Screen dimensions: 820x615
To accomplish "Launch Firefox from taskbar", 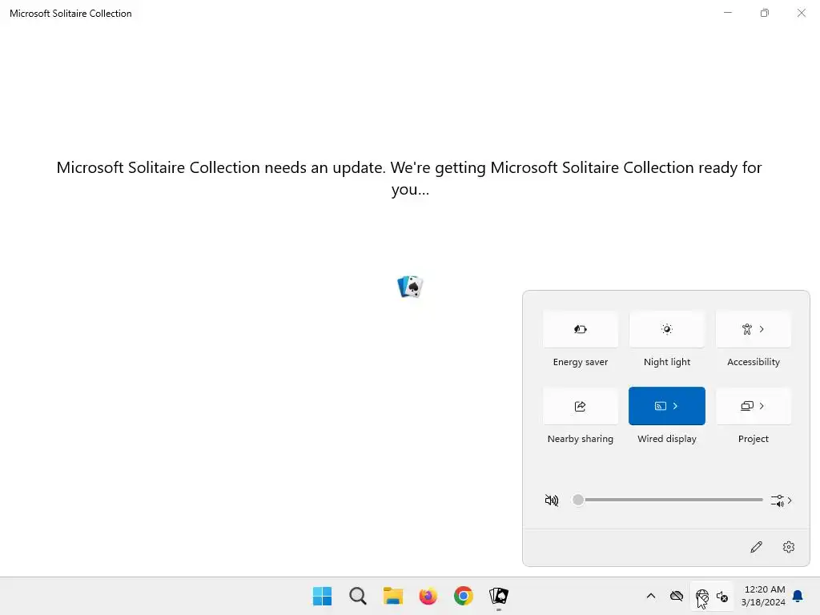I will pyautogui.click(x=428, y=596).
